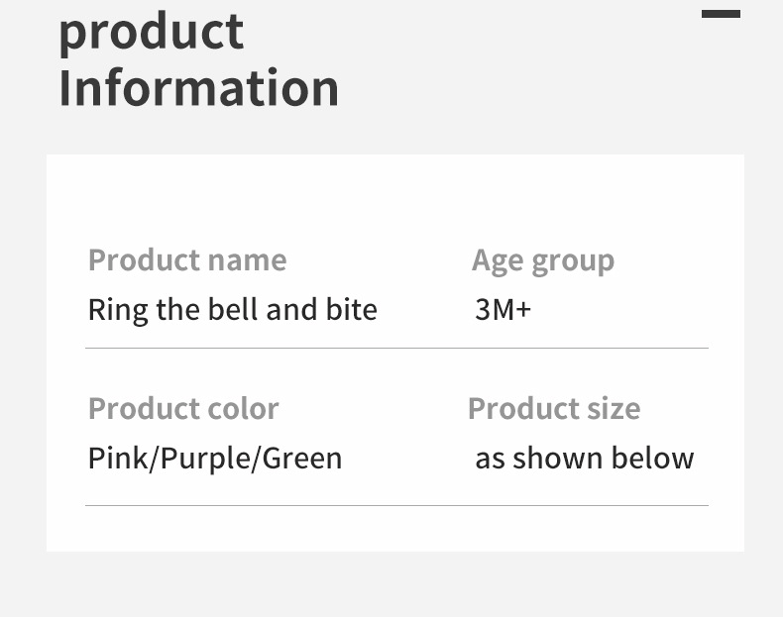Image resolution: width=783 pixels, height=617 pixels.
Task: Click the word "bite" in the product name
Action: tap(352, 310)
